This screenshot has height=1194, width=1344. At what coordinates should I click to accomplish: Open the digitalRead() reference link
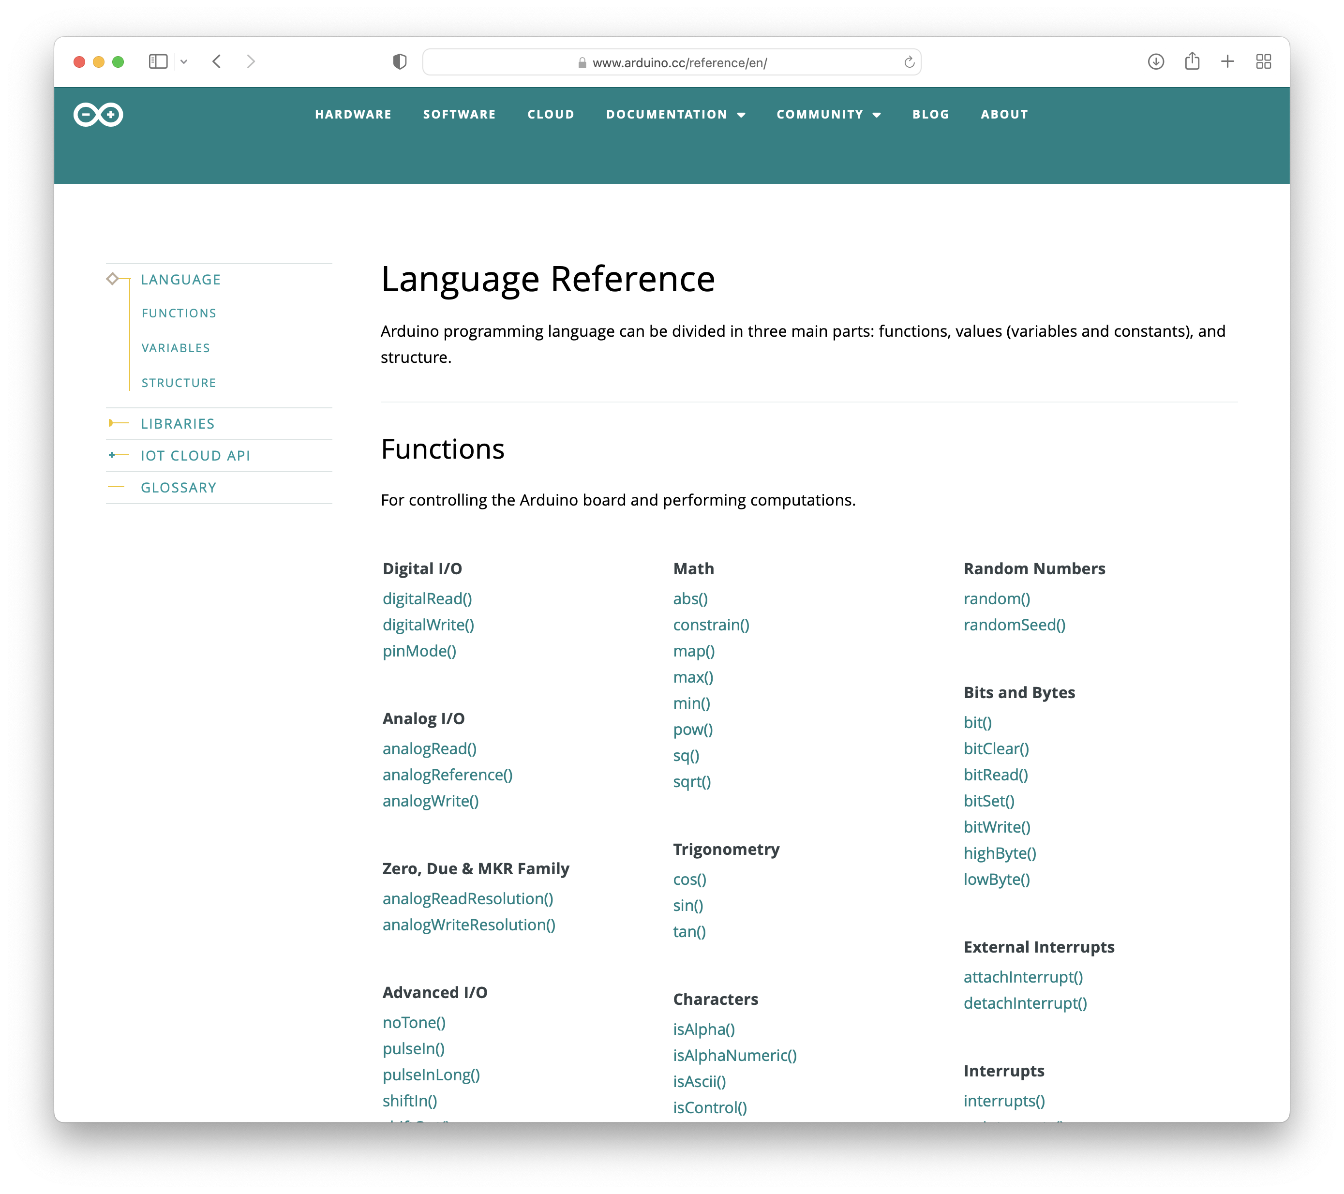(427, 598)
